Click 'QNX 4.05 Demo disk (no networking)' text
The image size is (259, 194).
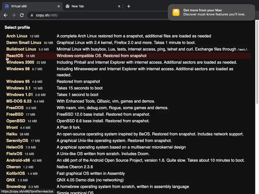coord(90,180)
